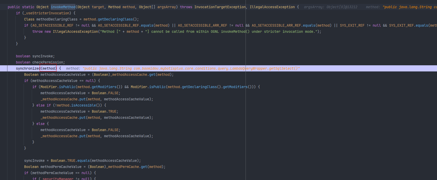The image size is (437, 180).
Task: Click the synchronized keyword on the highlighted line
Action: click(28, 68)
